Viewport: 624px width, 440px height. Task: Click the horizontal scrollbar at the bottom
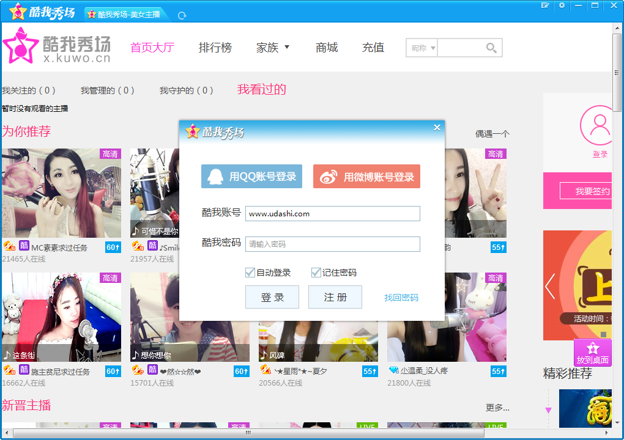pyautogui.click(x=249, y=433)
